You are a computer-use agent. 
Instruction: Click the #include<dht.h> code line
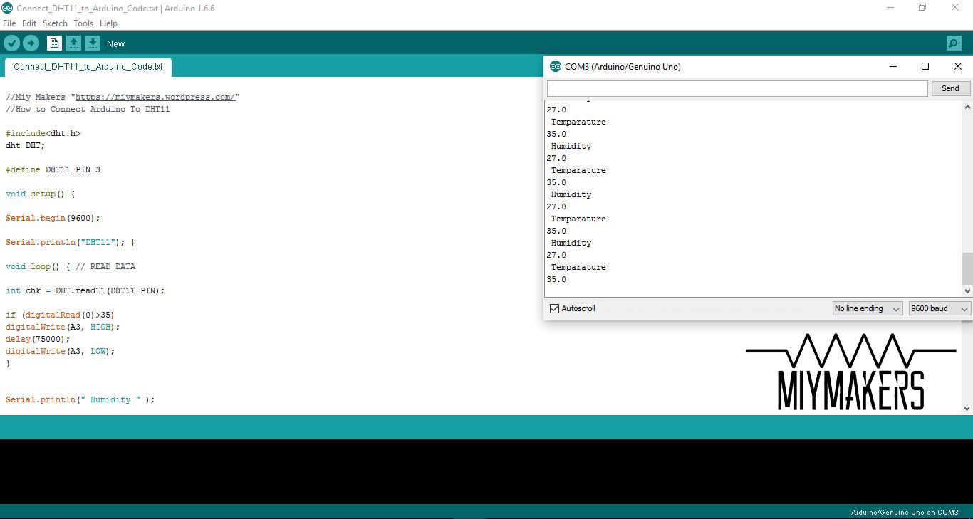point(43,134)
